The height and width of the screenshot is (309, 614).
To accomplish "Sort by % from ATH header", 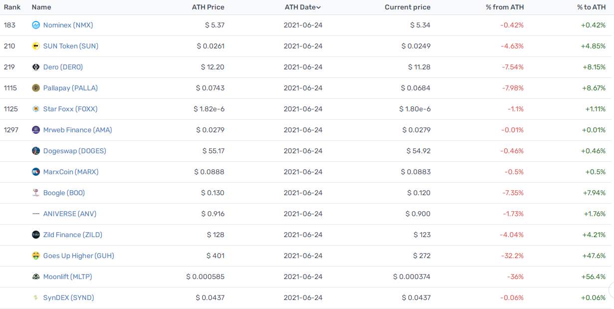I will (x=505, y=7).
